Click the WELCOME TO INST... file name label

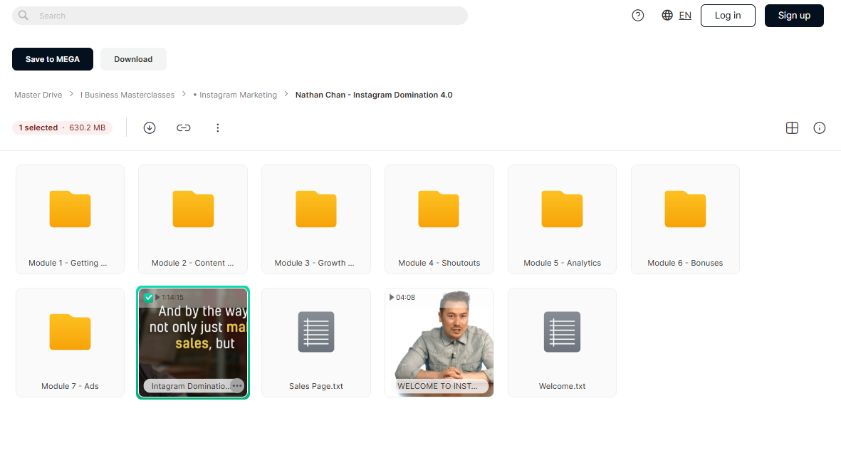tap(438, 386)
